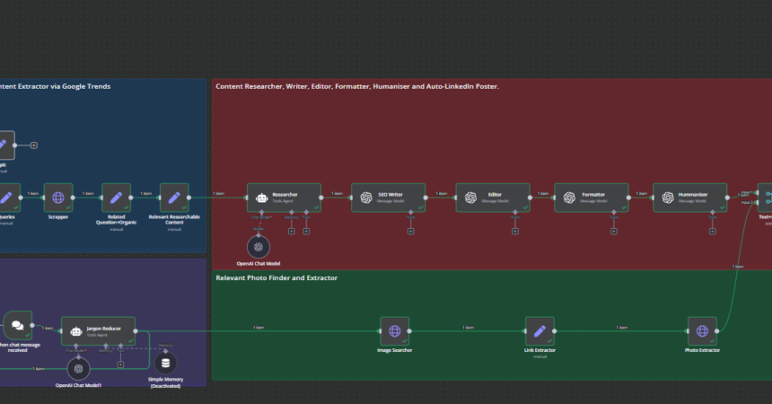Screen dimensions: 772x404
Task: Click the Memory connector label under Jargon Reducer
Action: (x=106, y=351)
